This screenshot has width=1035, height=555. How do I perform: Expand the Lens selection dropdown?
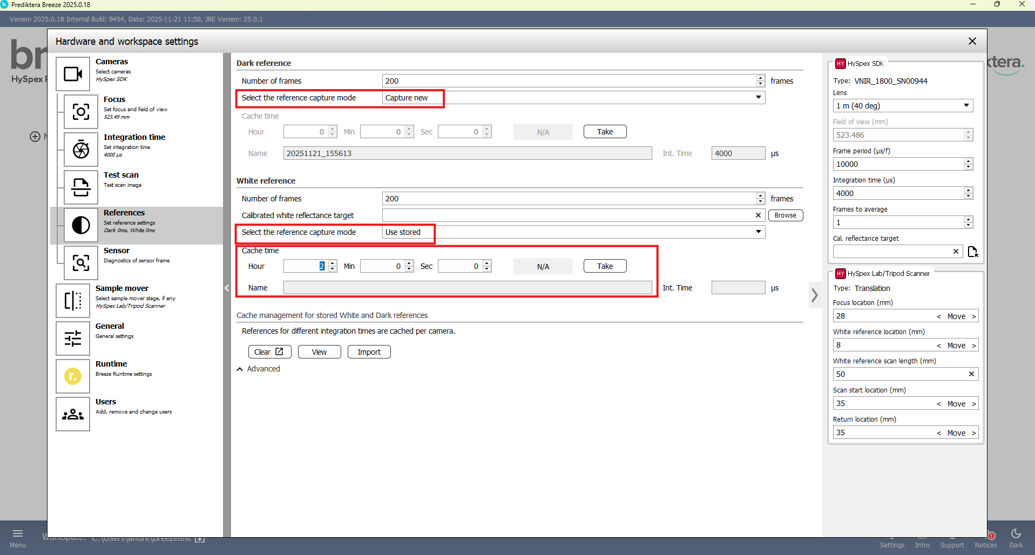[966, 106]
